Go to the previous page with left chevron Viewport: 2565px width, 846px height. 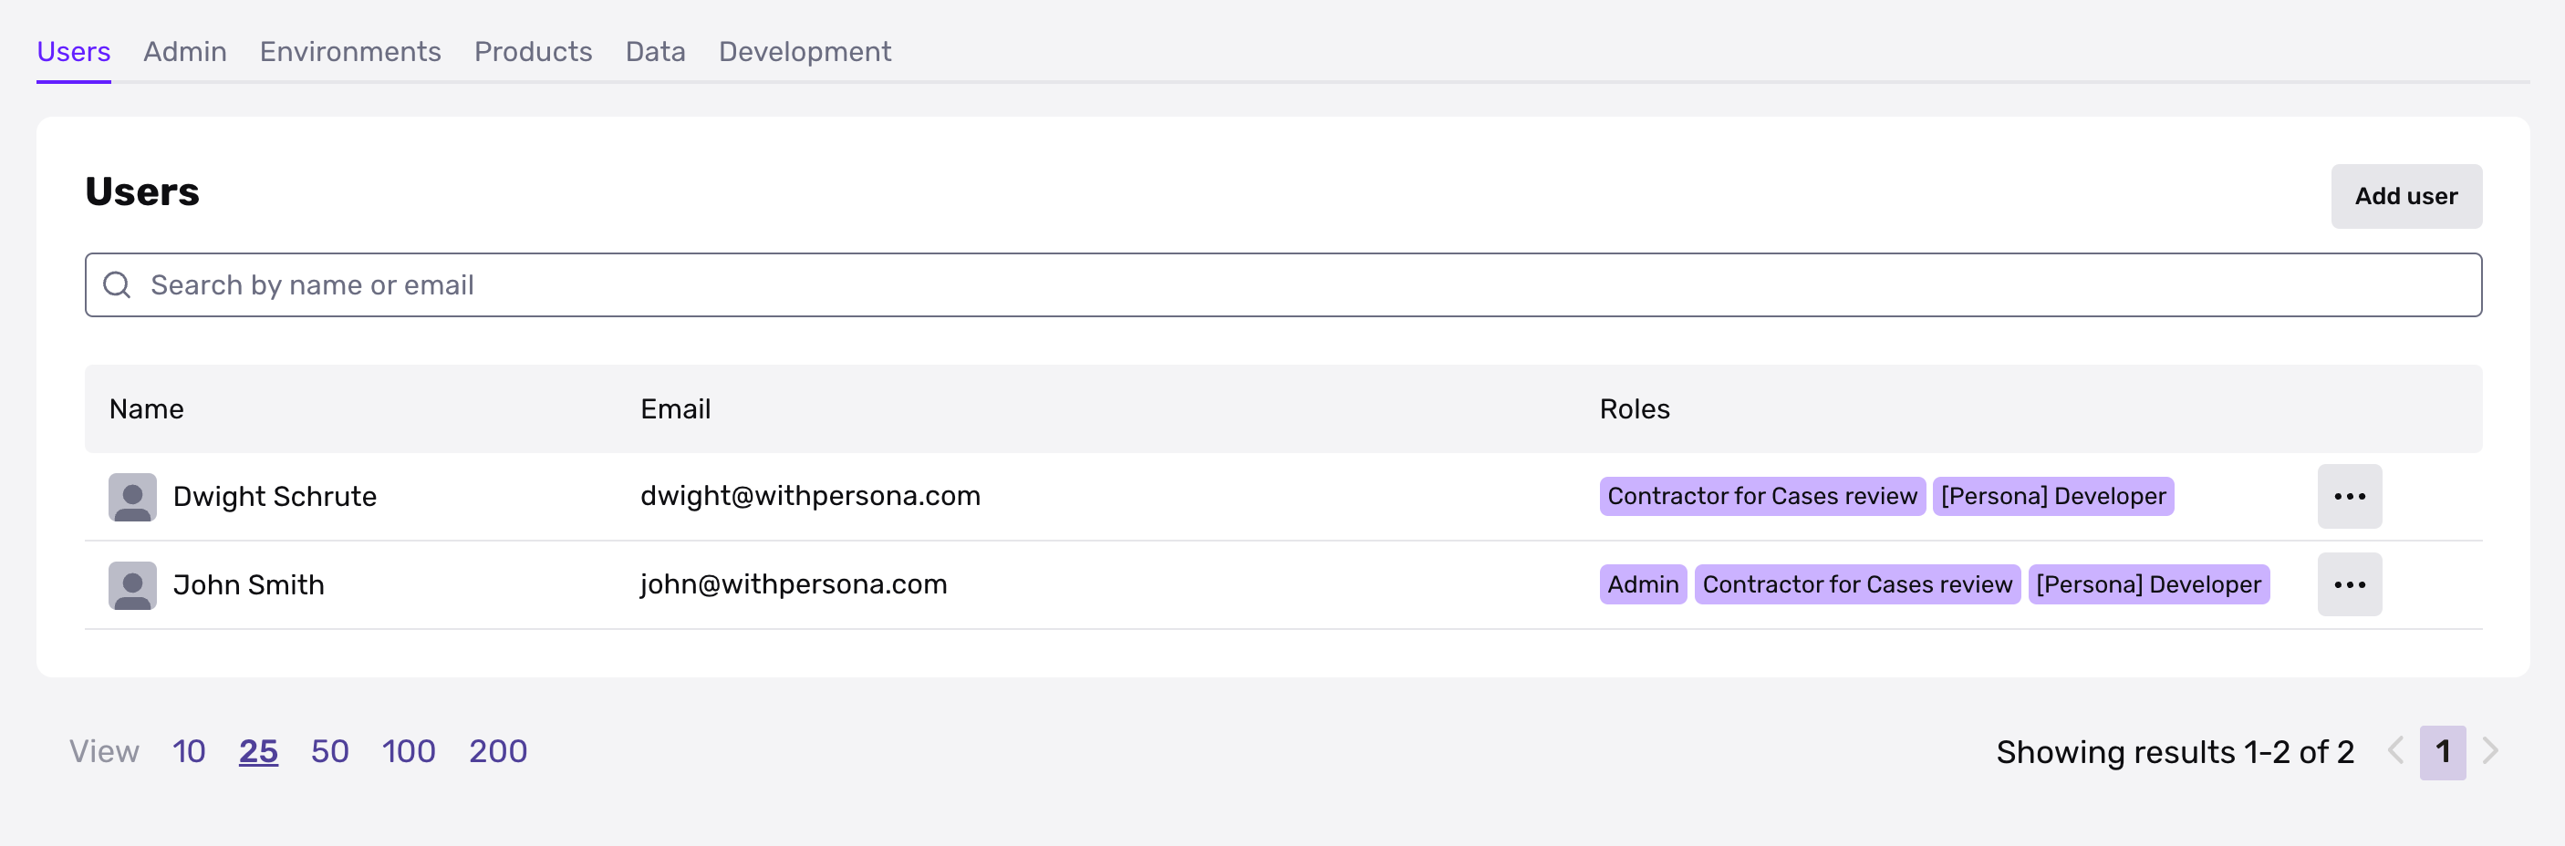2395,751
